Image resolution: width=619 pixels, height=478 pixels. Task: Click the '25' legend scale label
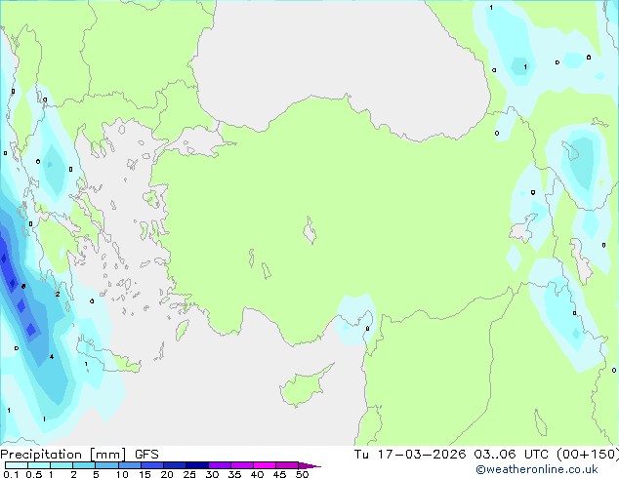point(189,474)
